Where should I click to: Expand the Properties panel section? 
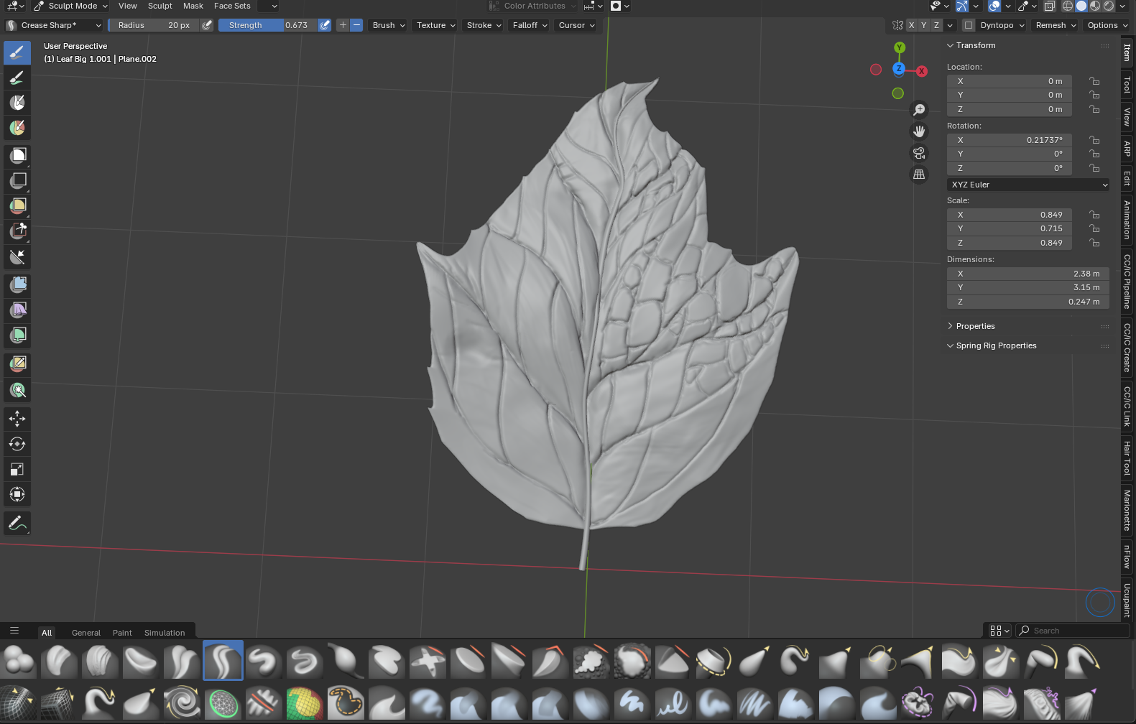pos(975,326)
